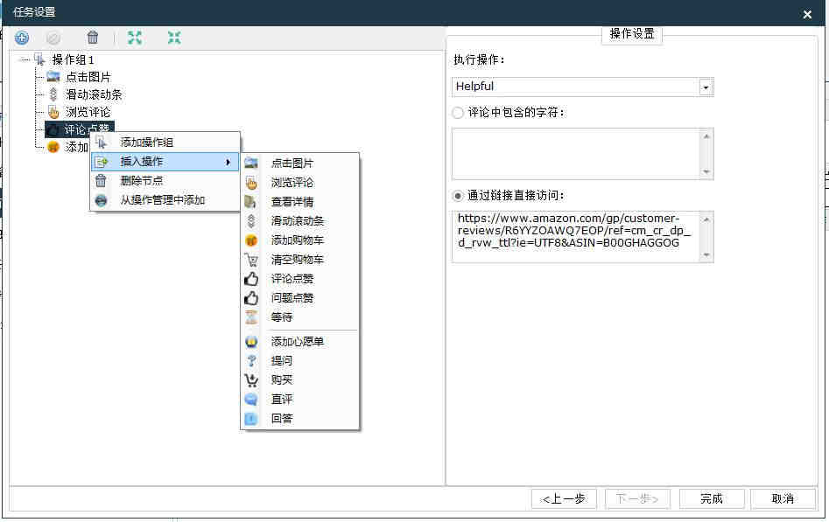Select the 操作组1 tree node
The height and width of the screenshot is (522, 829).
pos(73,59)
